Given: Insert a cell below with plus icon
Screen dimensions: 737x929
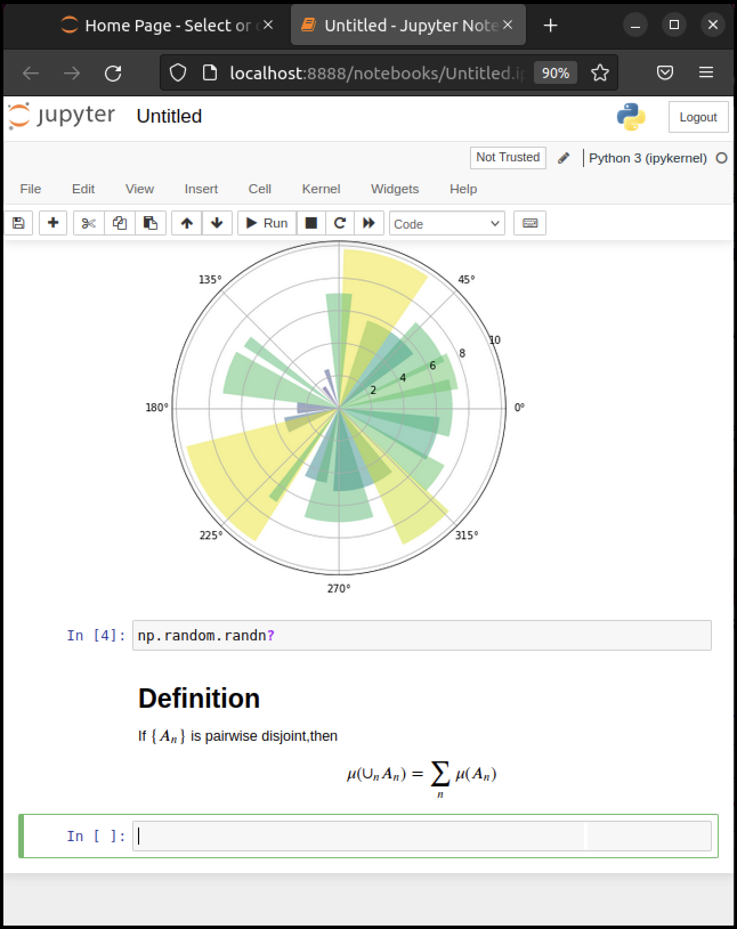Looking at the screenshot, I should (53, 223).
